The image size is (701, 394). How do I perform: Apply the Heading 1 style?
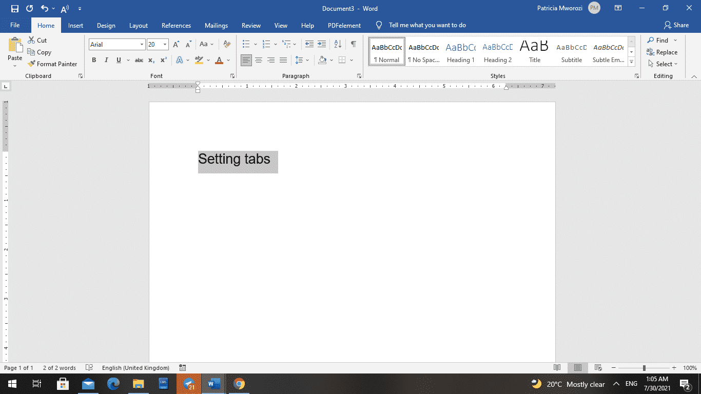(460, 51)
